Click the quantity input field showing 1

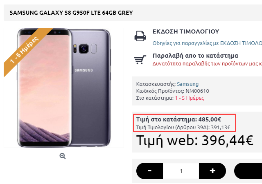181,171
